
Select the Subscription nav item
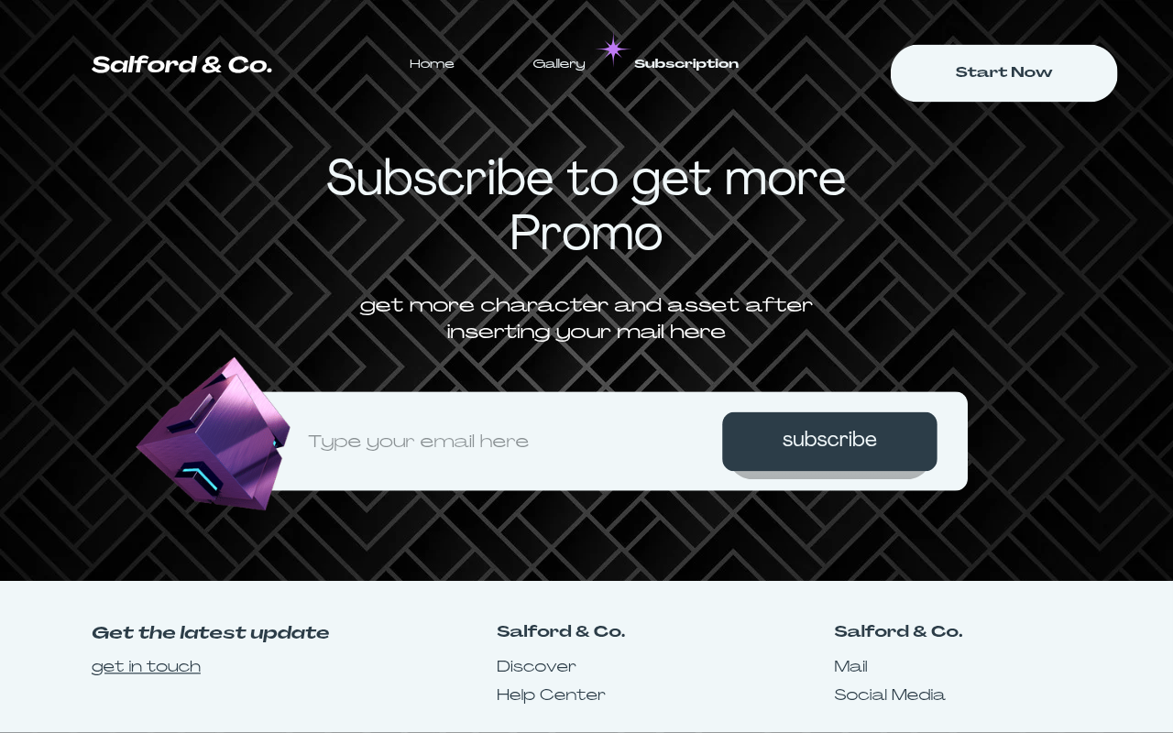click(x=686, y=64)
